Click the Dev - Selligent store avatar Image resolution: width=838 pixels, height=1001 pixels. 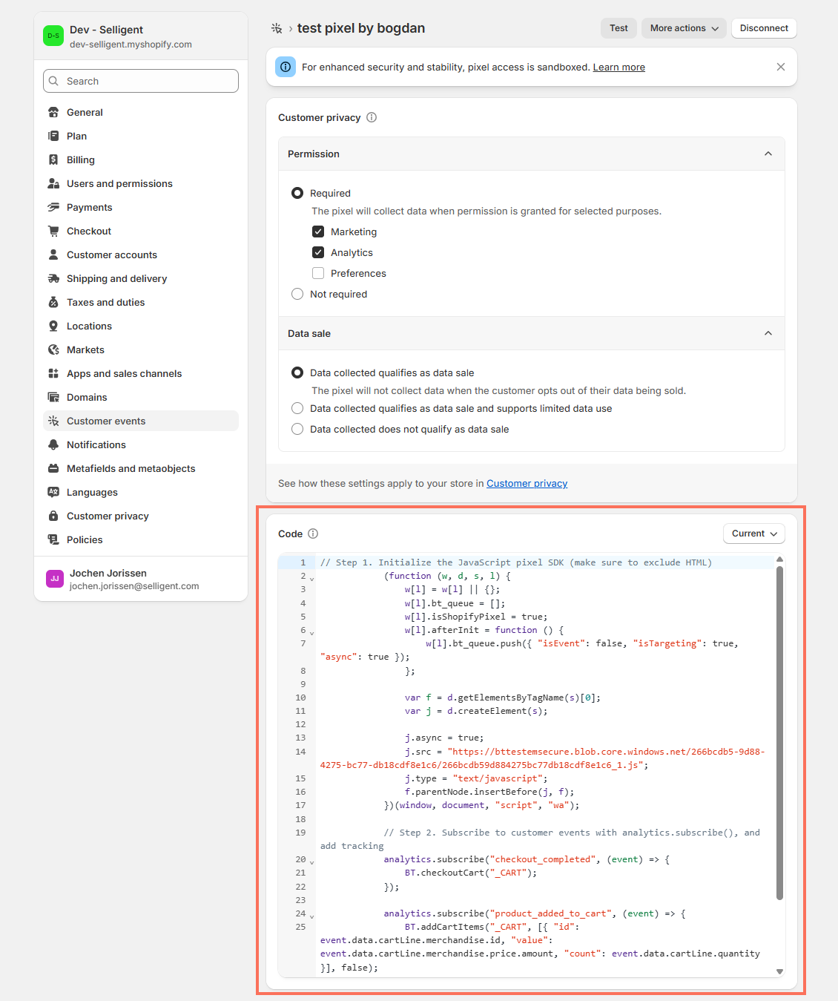pos(53,36)
